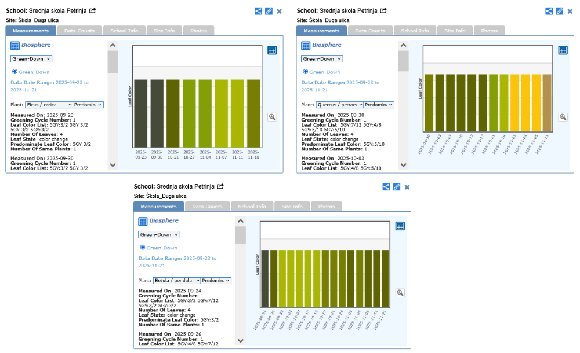
Task: Switch to Photos tab in bottom panel
Action: click(326, 207)
